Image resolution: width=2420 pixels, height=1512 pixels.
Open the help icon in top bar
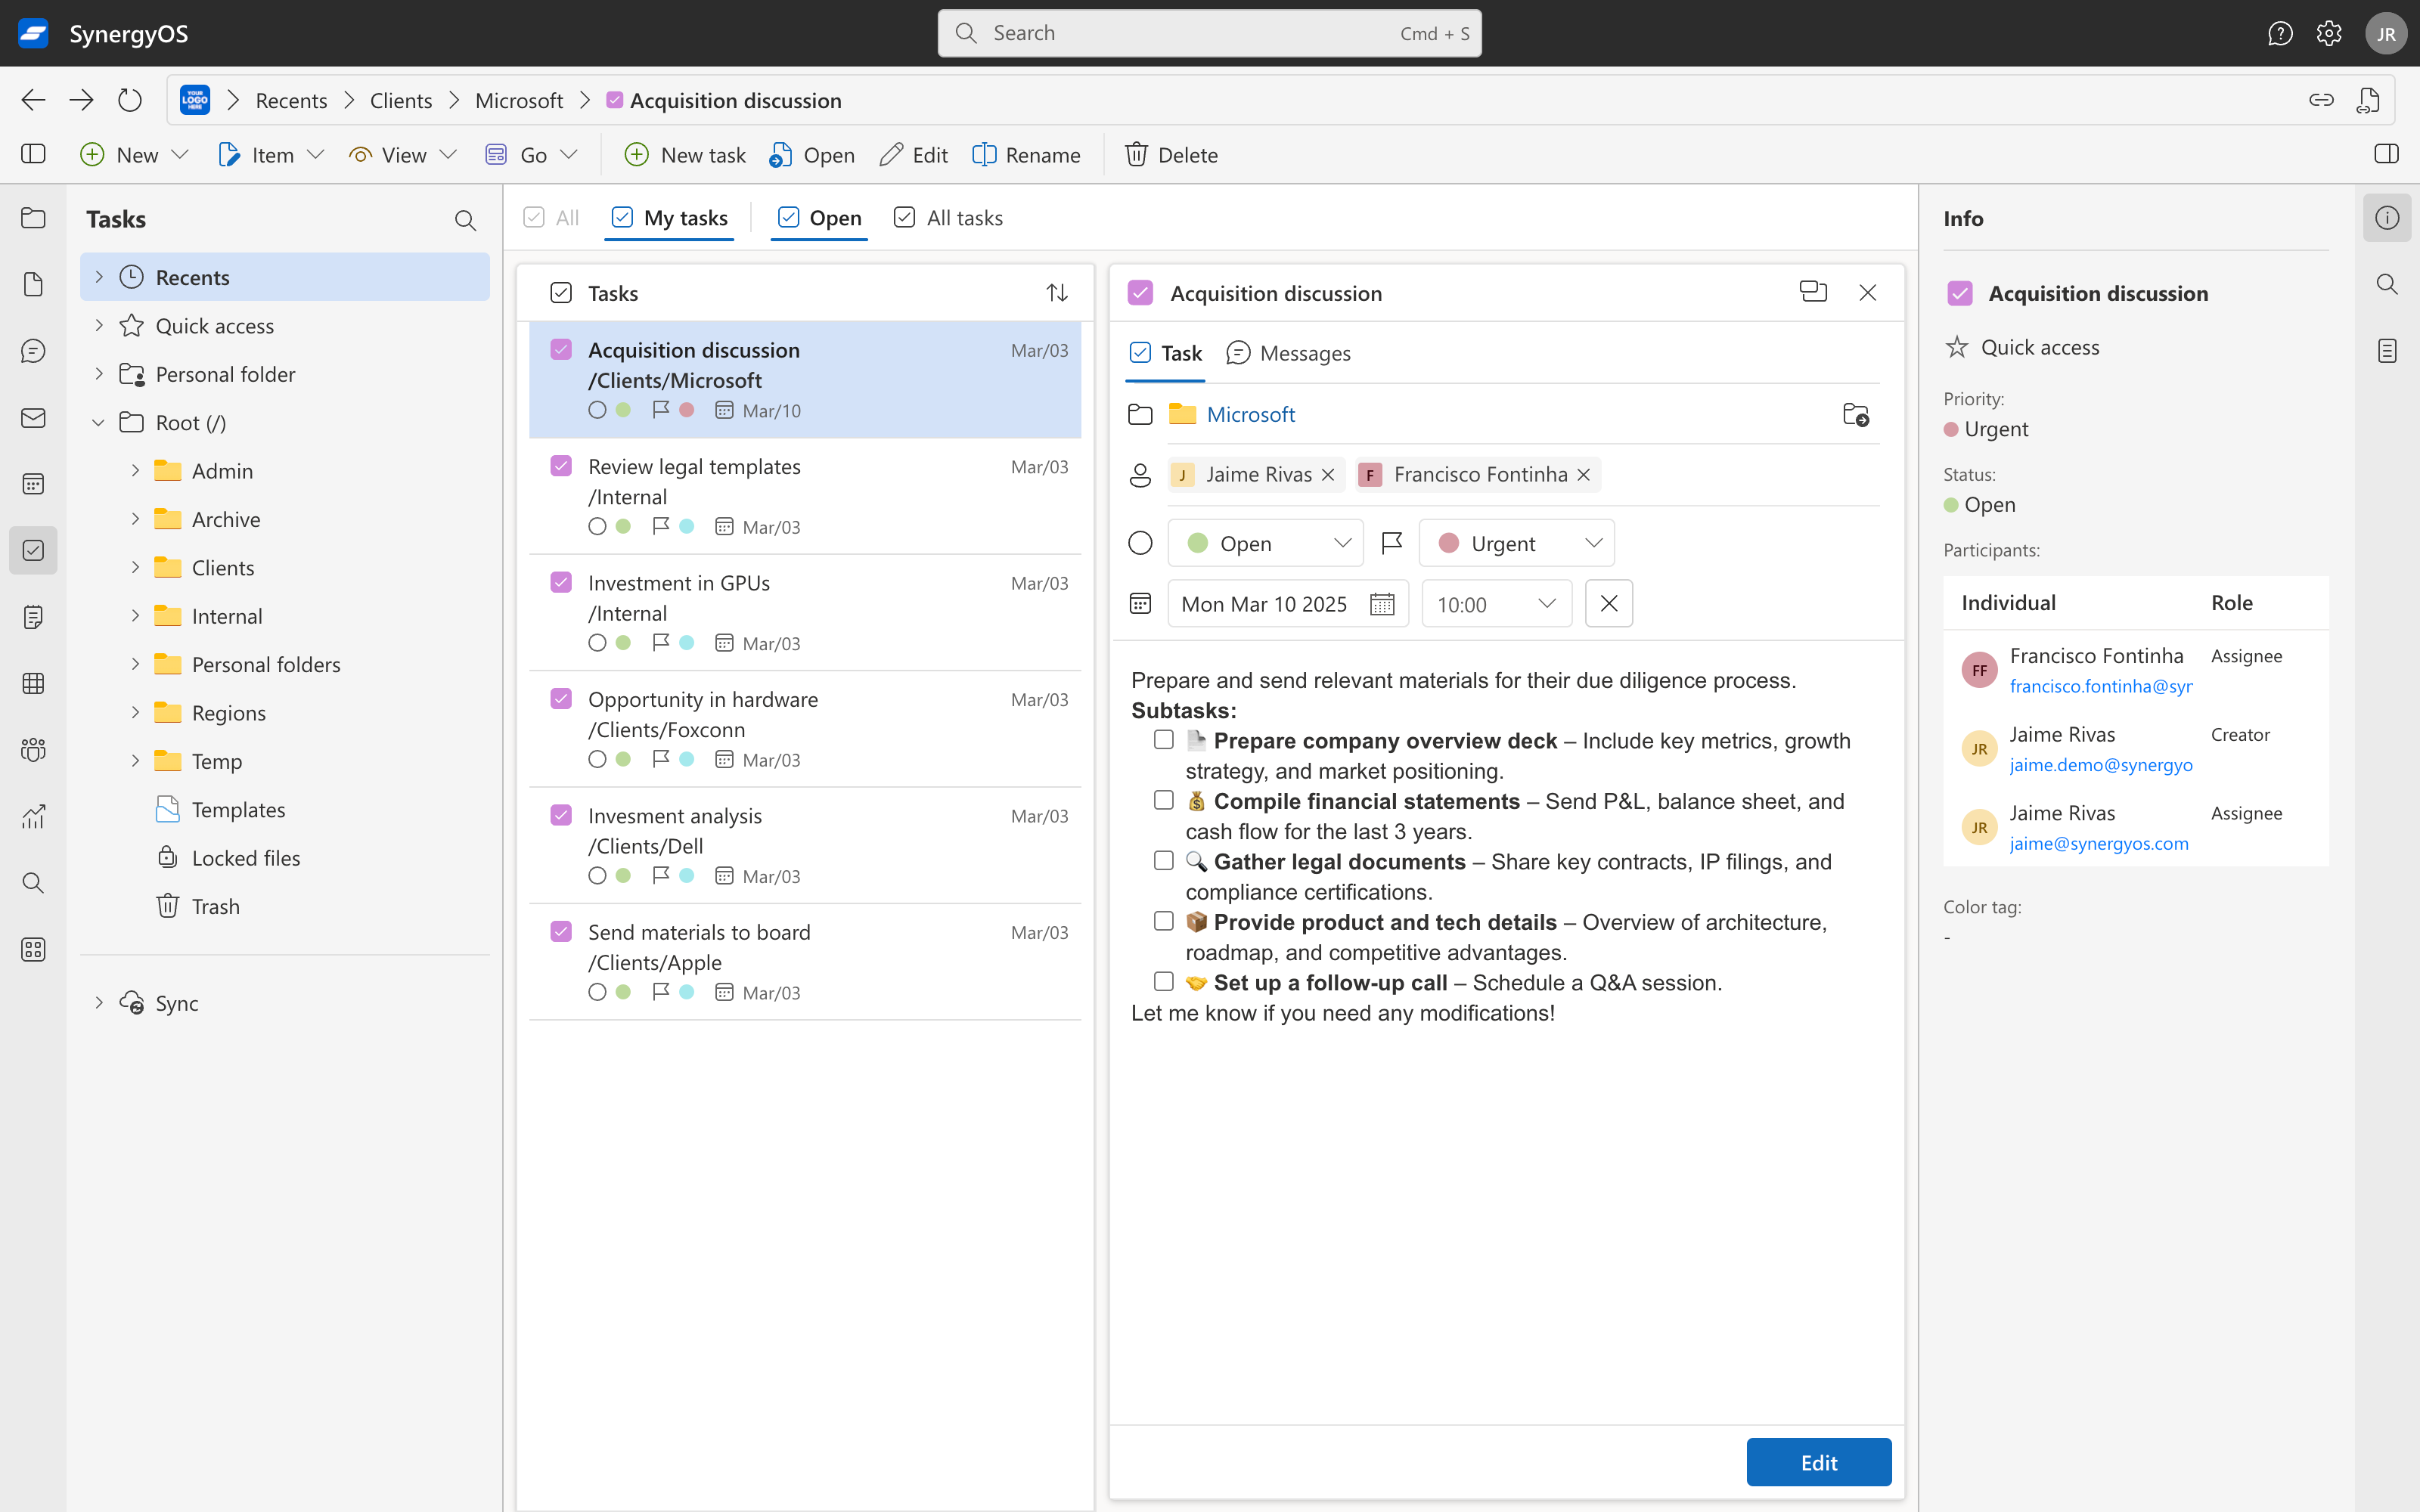click(2280, 33)
